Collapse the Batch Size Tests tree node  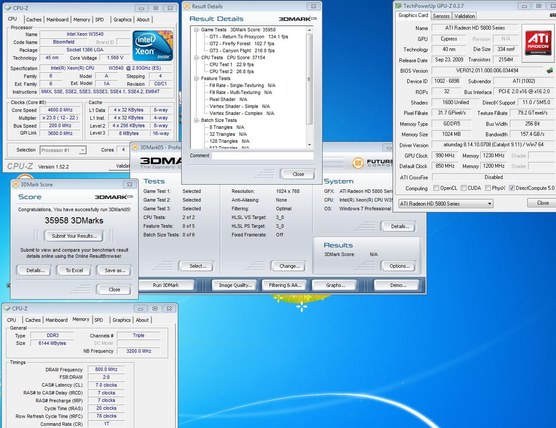[x=196, y=121]
